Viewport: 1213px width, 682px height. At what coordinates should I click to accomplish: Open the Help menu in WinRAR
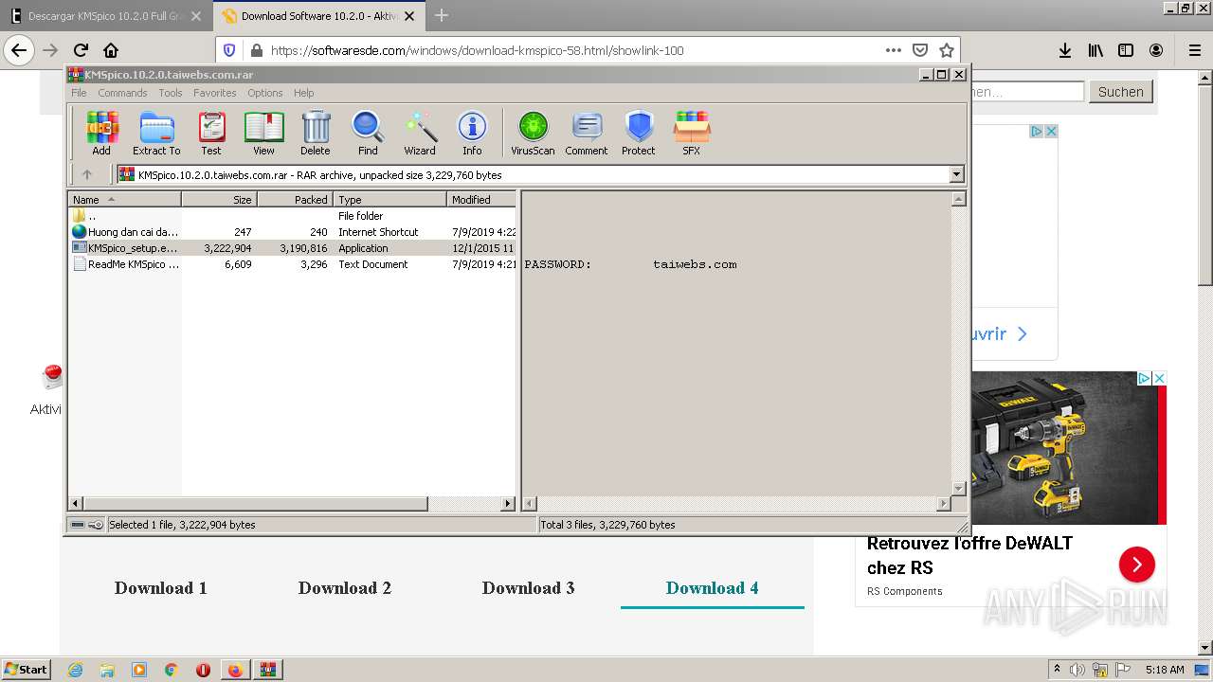[303, 93]
